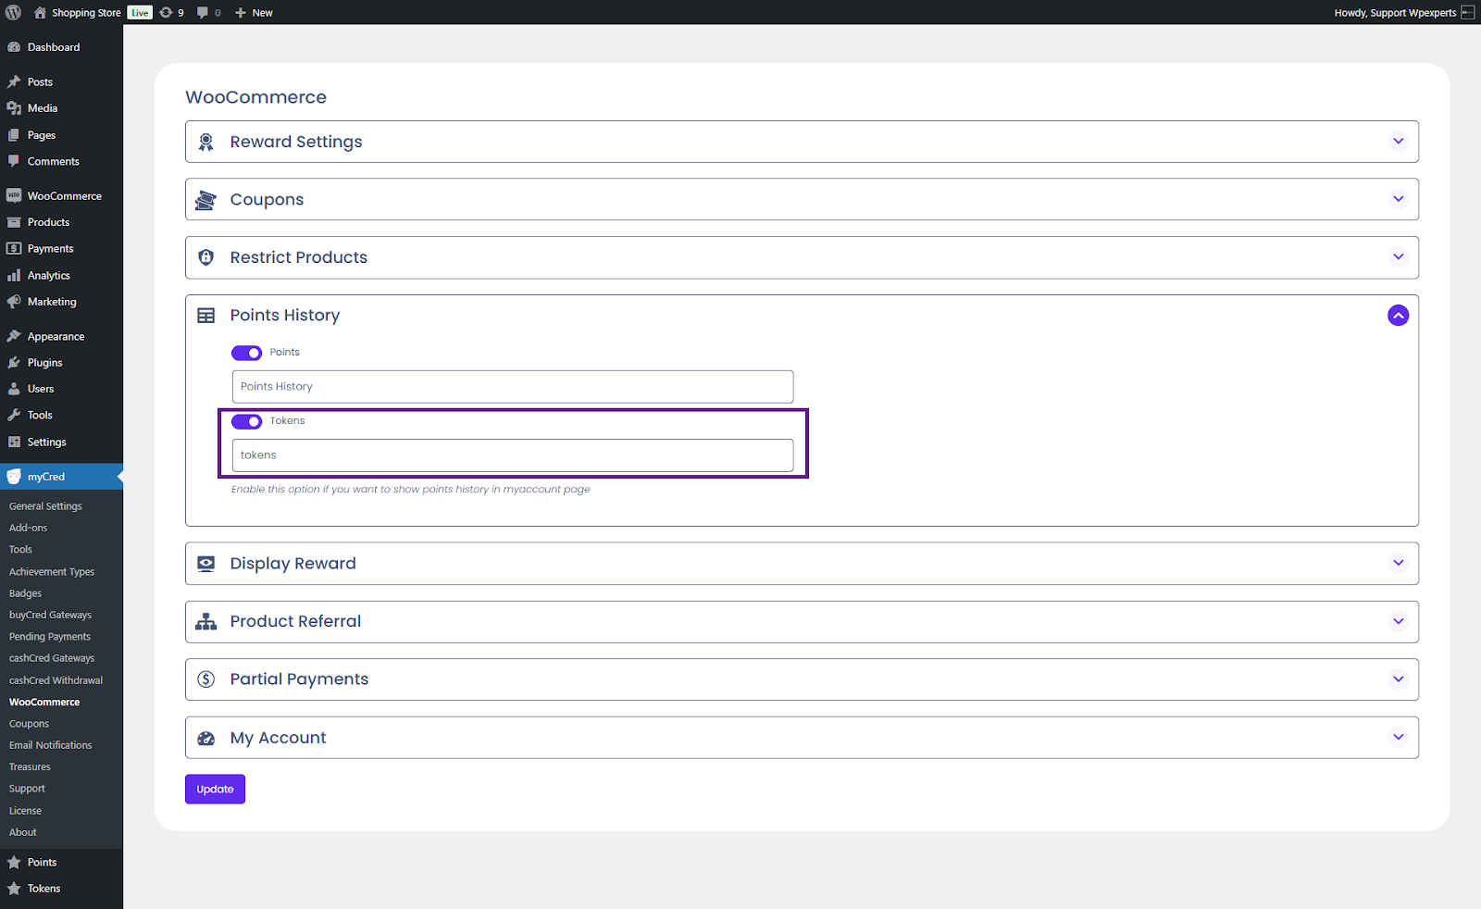Image resolution: width=1481 pixels, height=909 pixels.
Task: Click the Coupons ticket icon
Action: coord(206,200)
